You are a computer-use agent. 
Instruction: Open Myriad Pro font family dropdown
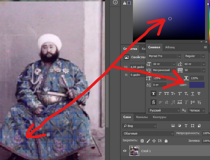[x=179, y=56]
